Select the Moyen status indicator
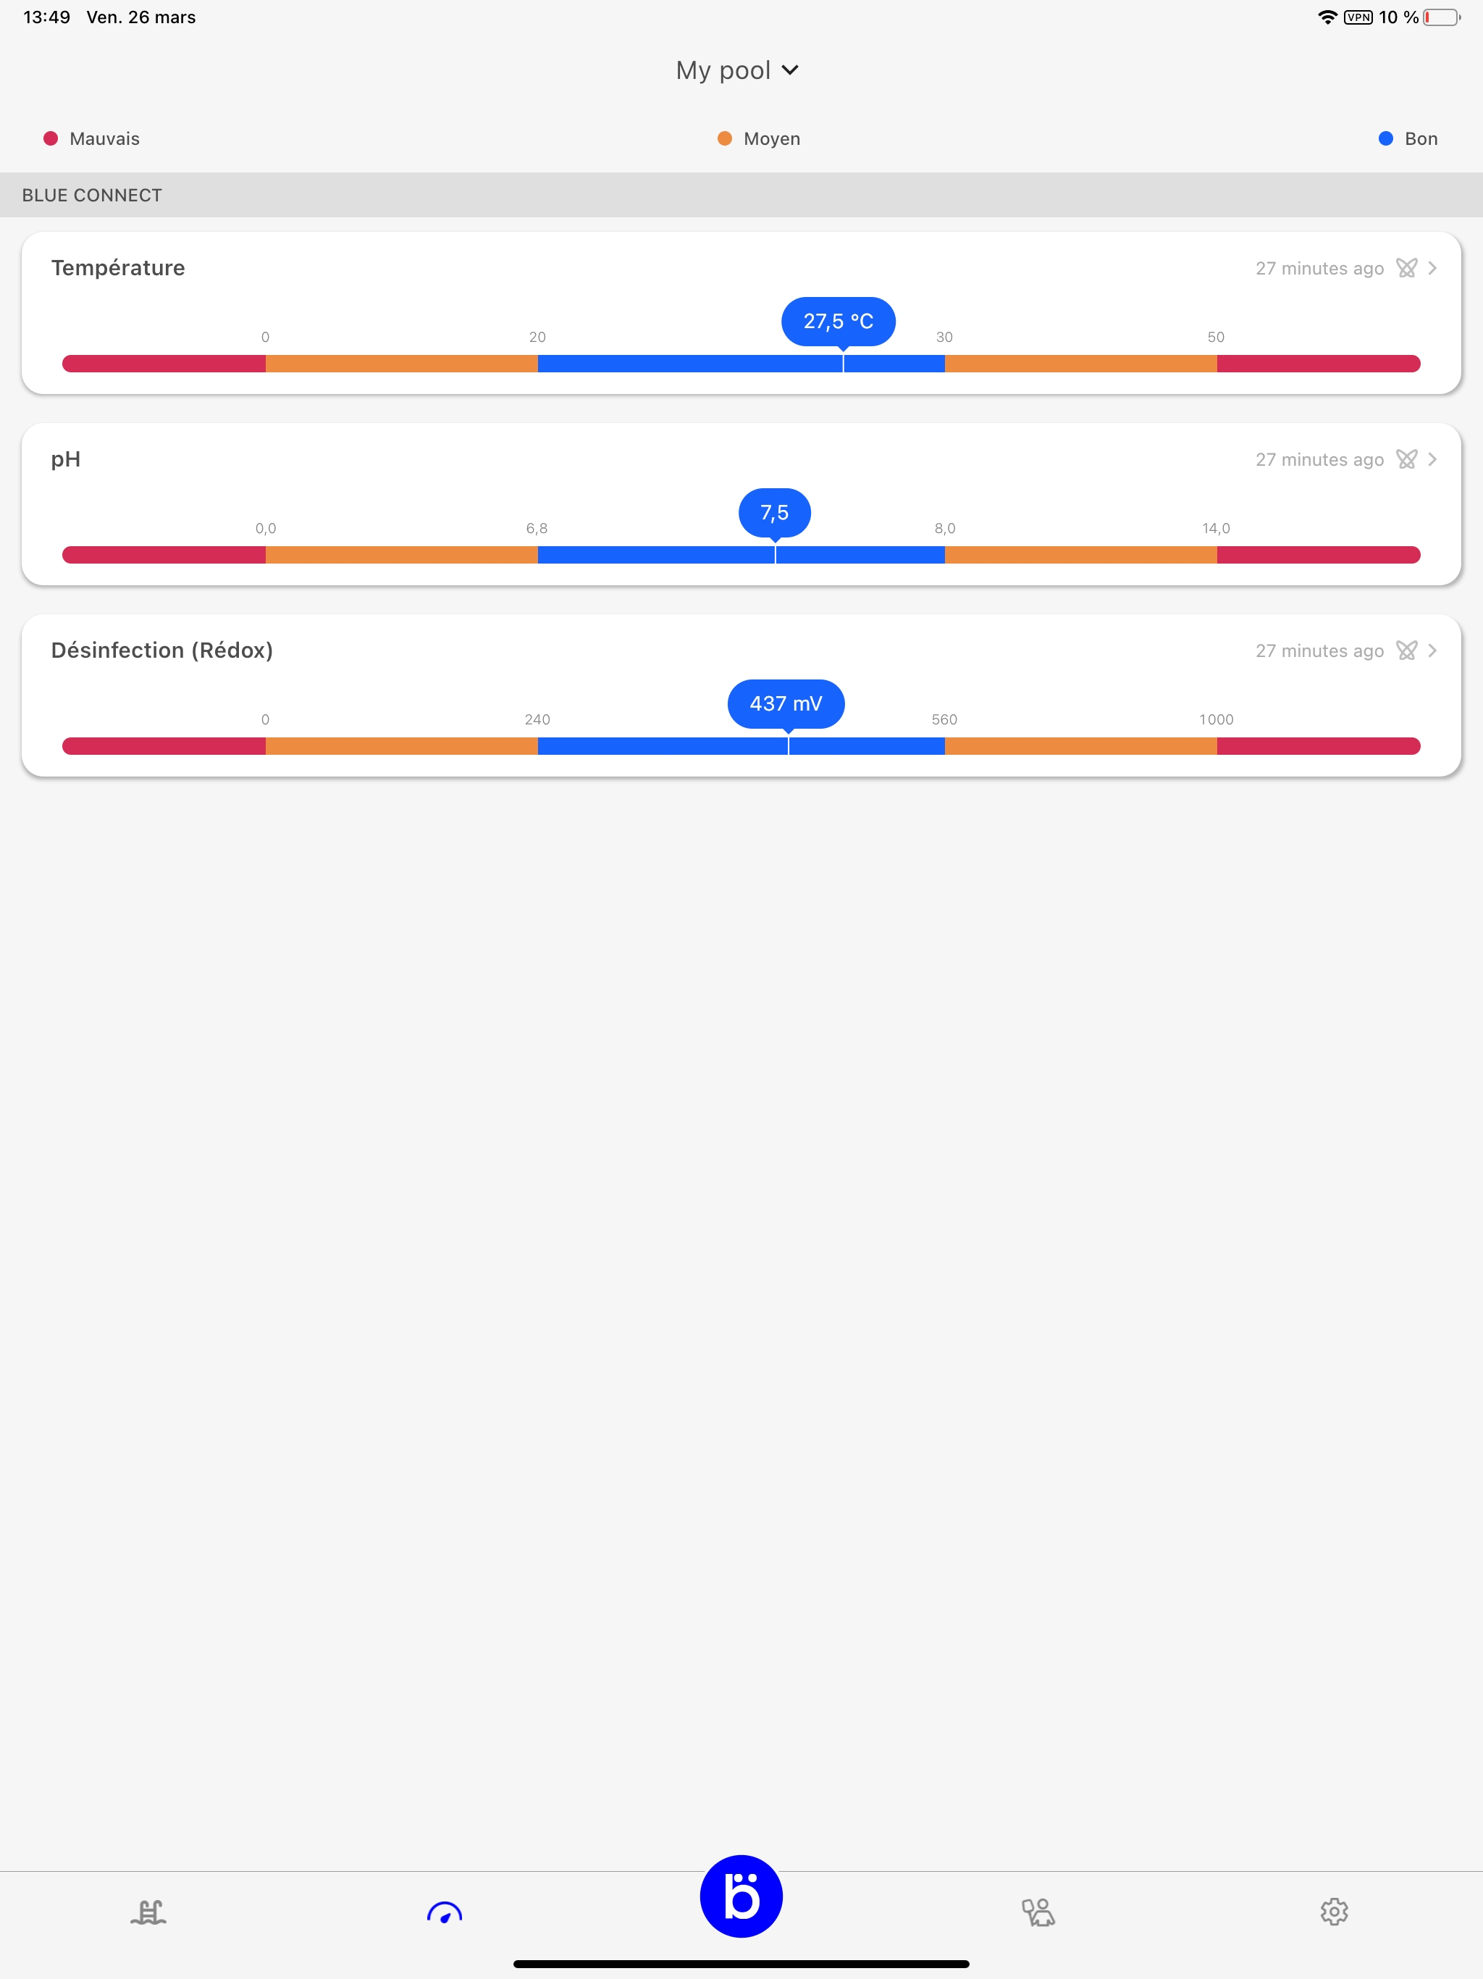Image resolution: width=1483 pixels, height=1979 pixels. point(758,138)
